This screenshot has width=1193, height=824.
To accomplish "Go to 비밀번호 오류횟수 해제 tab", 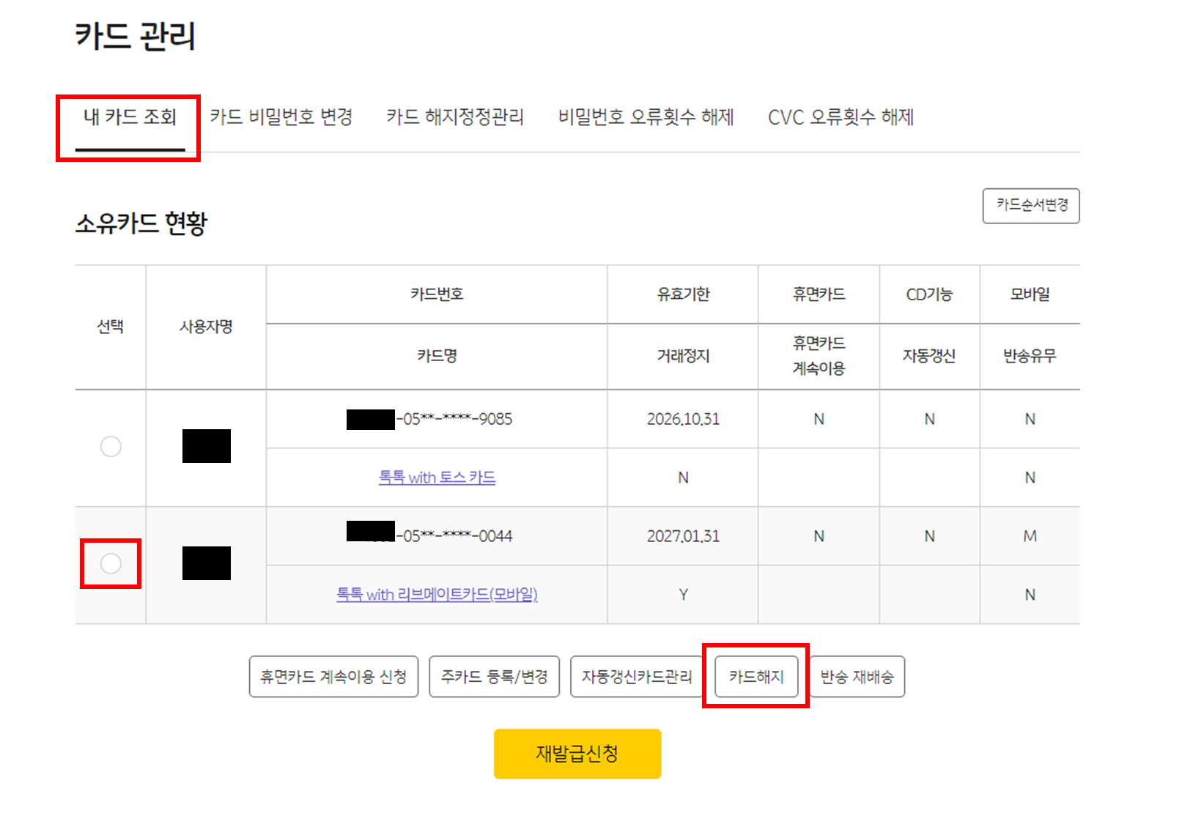I will [x=646, y=117].
